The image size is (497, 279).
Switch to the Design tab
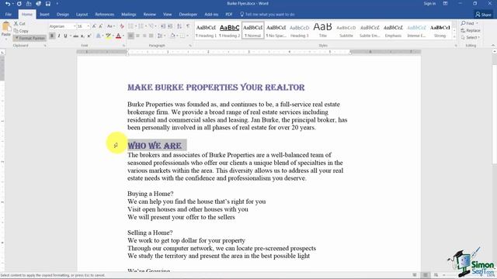click(63, 15)
